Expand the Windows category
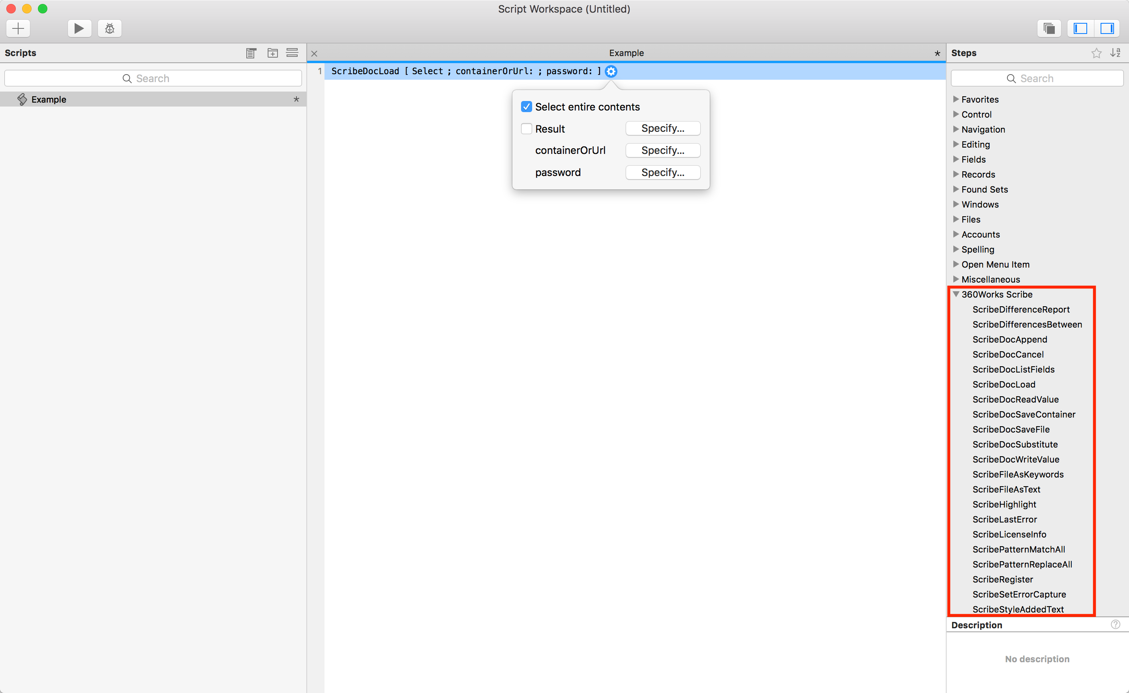 click(956, 204)
